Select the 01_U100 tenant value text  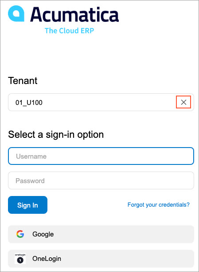point(29,103)
